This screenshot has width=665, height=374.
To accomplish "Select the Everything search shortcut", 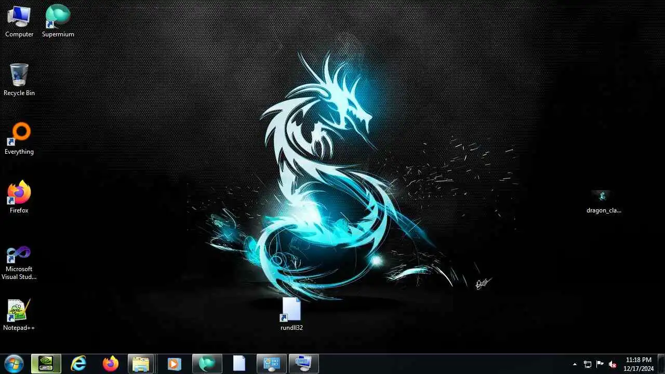I will point(19,139).
